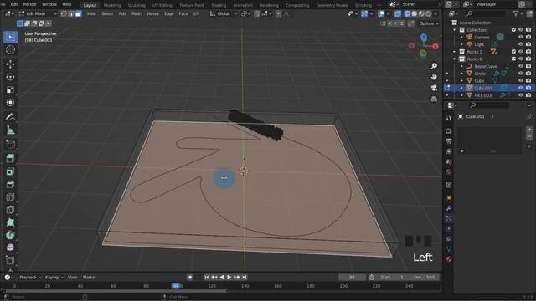Switch to the Sculpting workspace tab
Viewport: 536px width, 301px height.
coord(137,5)
